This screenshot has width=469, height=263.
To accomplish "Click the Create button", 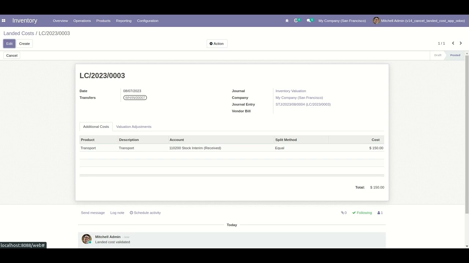I will [x=25, y=44].
